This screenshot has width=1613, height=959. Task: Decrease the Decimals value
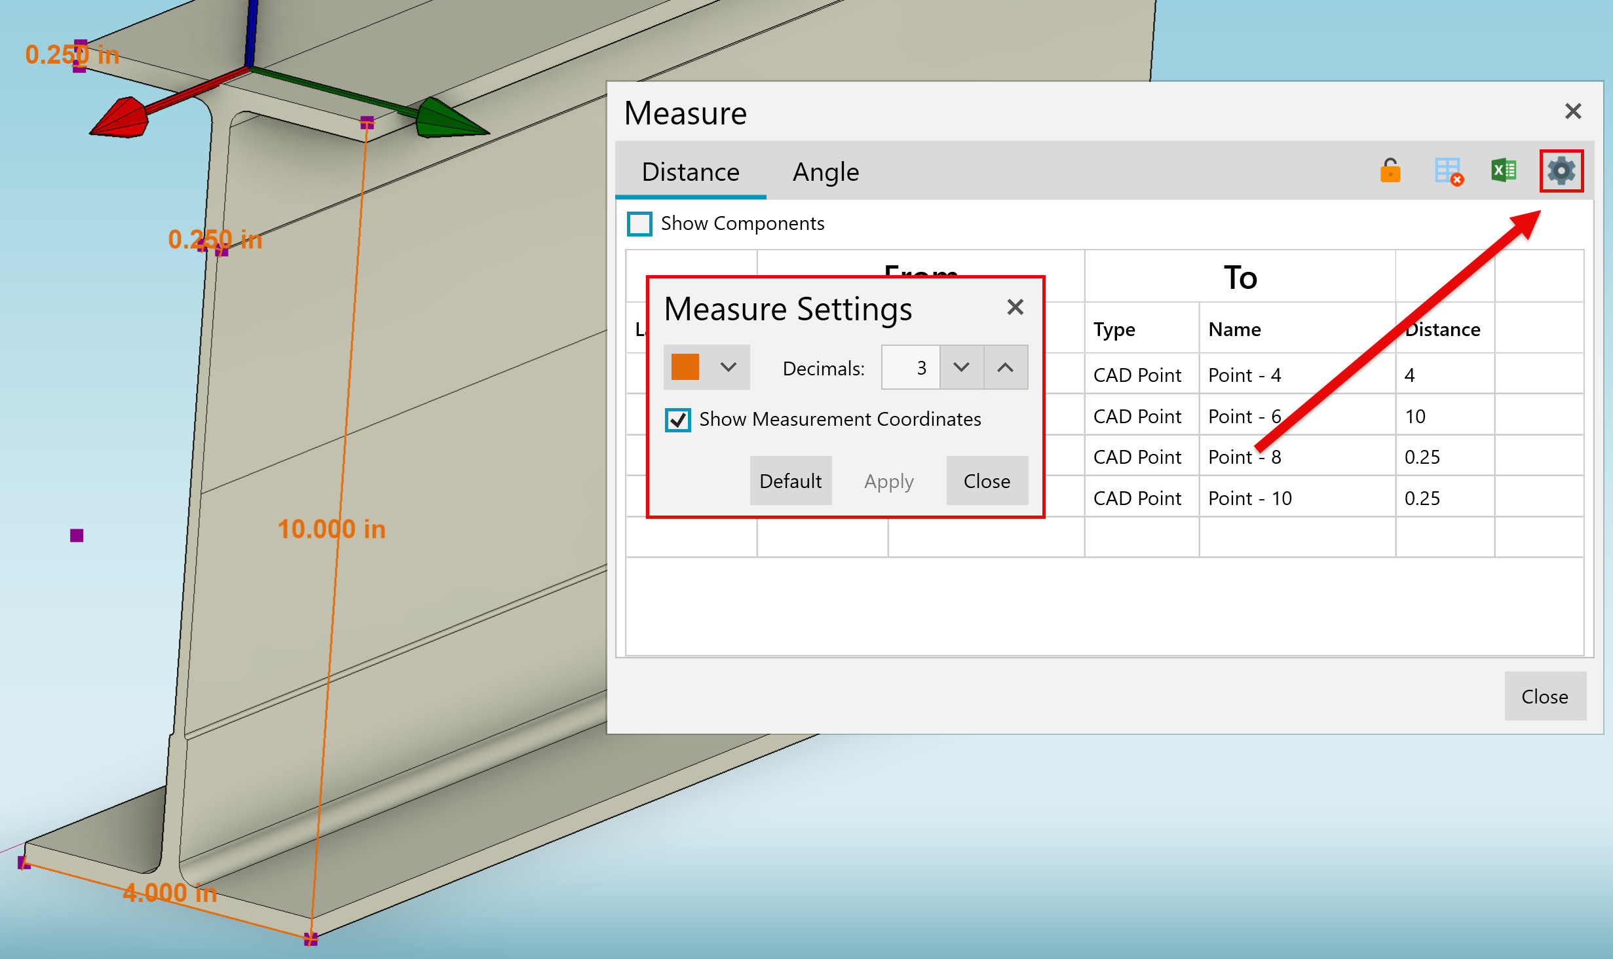click(961, 367)
